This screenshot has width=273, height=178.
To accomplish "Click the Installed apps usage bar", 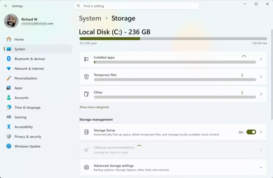I will coord(175,62).
